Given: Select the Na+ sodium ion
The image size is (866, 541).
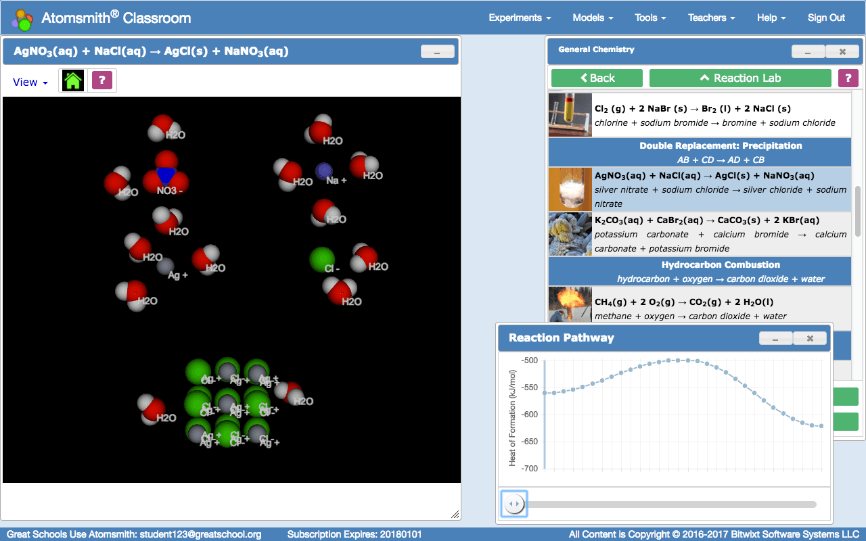Looking at the screenshot, I should click(x=324, y=172).
